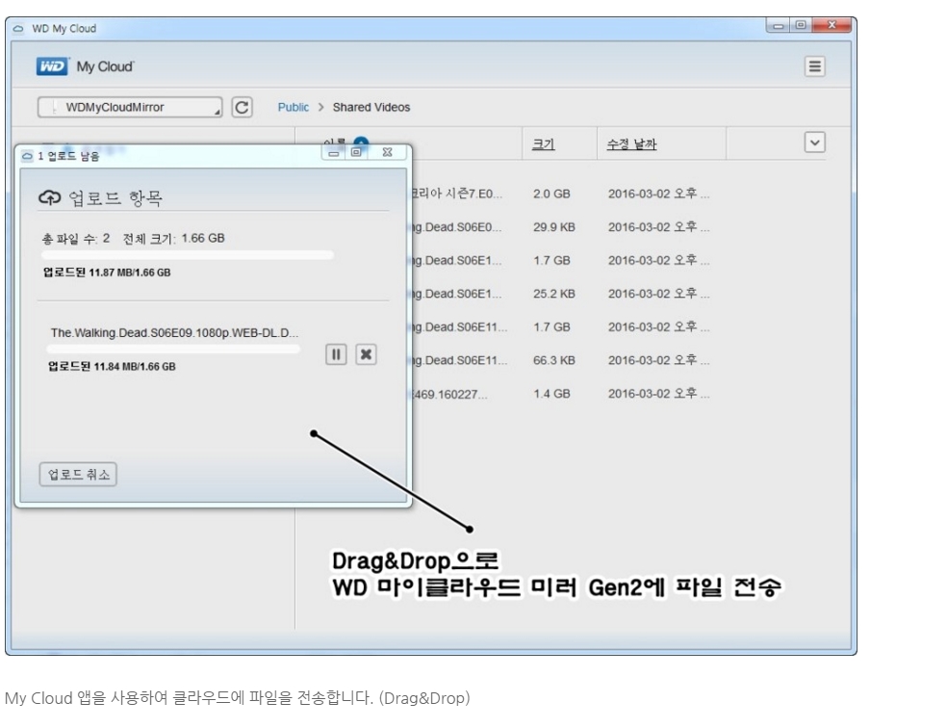Screen dimensions: 947x728
Task: Click the S06E09 file progress bar
Action: click(x=173, y=350)
